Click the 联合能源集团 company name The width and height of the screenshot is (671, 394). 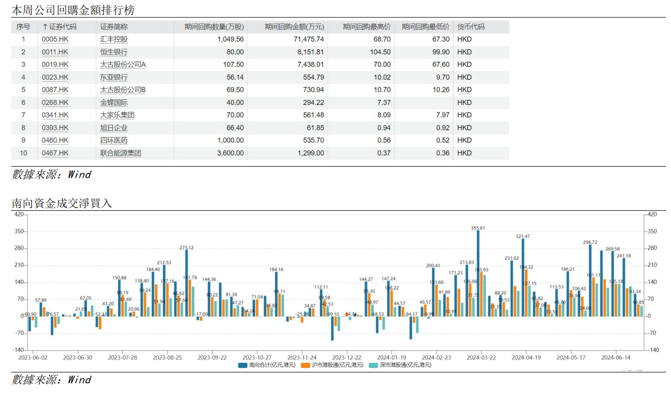(121, 153)
